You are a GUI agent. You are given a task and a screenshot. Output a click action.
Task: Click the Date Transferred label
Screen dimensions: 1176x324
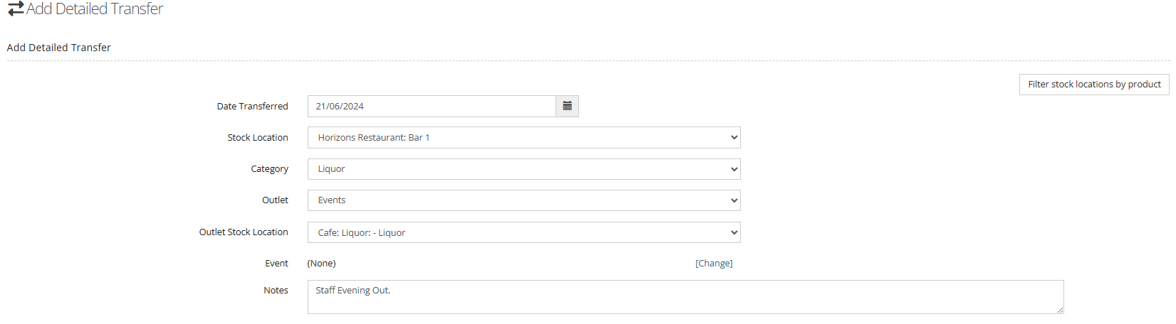pos(252,106)
